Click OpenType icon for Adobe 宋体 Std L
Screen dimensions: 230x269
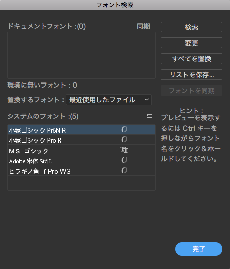pos(124,160)
